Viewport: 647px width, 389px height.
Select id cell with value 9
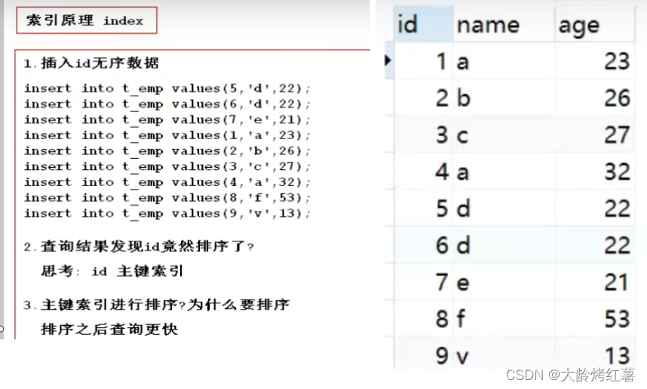point(424,355)
